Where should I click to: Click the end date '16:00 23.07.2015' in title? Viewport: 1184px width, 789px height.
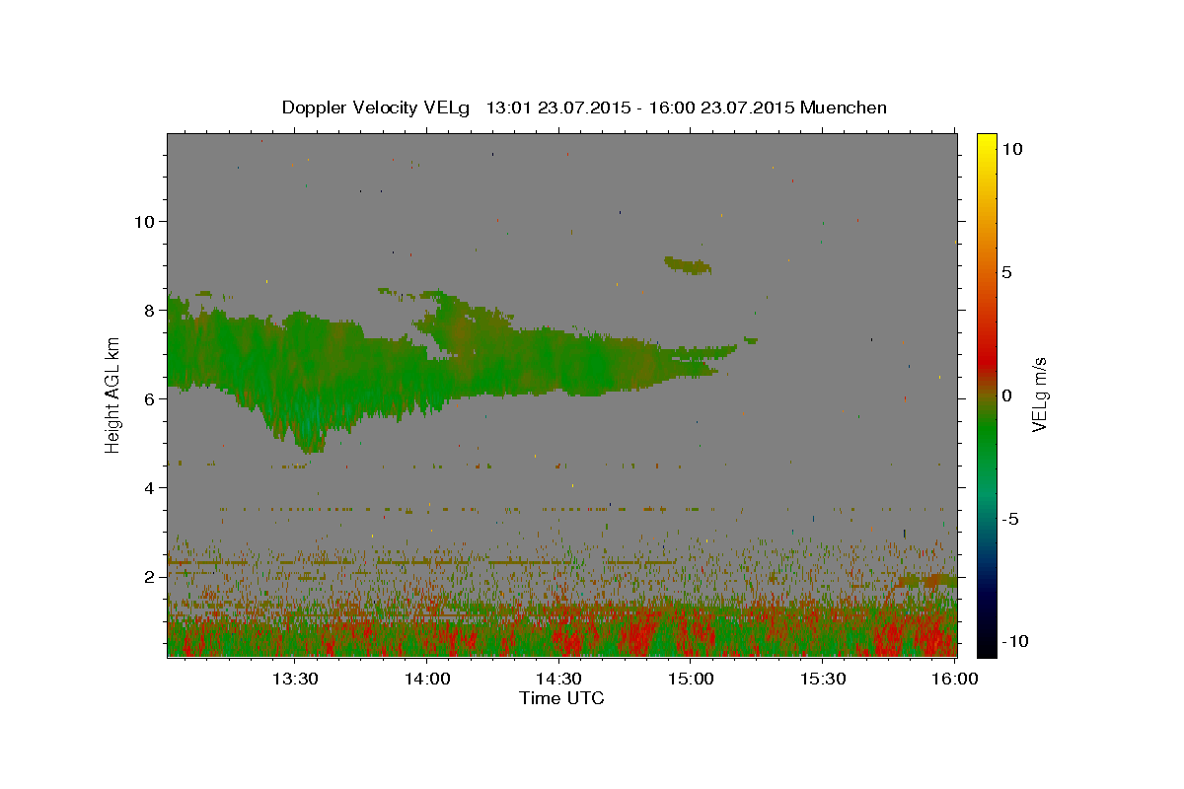pos(719,108)
